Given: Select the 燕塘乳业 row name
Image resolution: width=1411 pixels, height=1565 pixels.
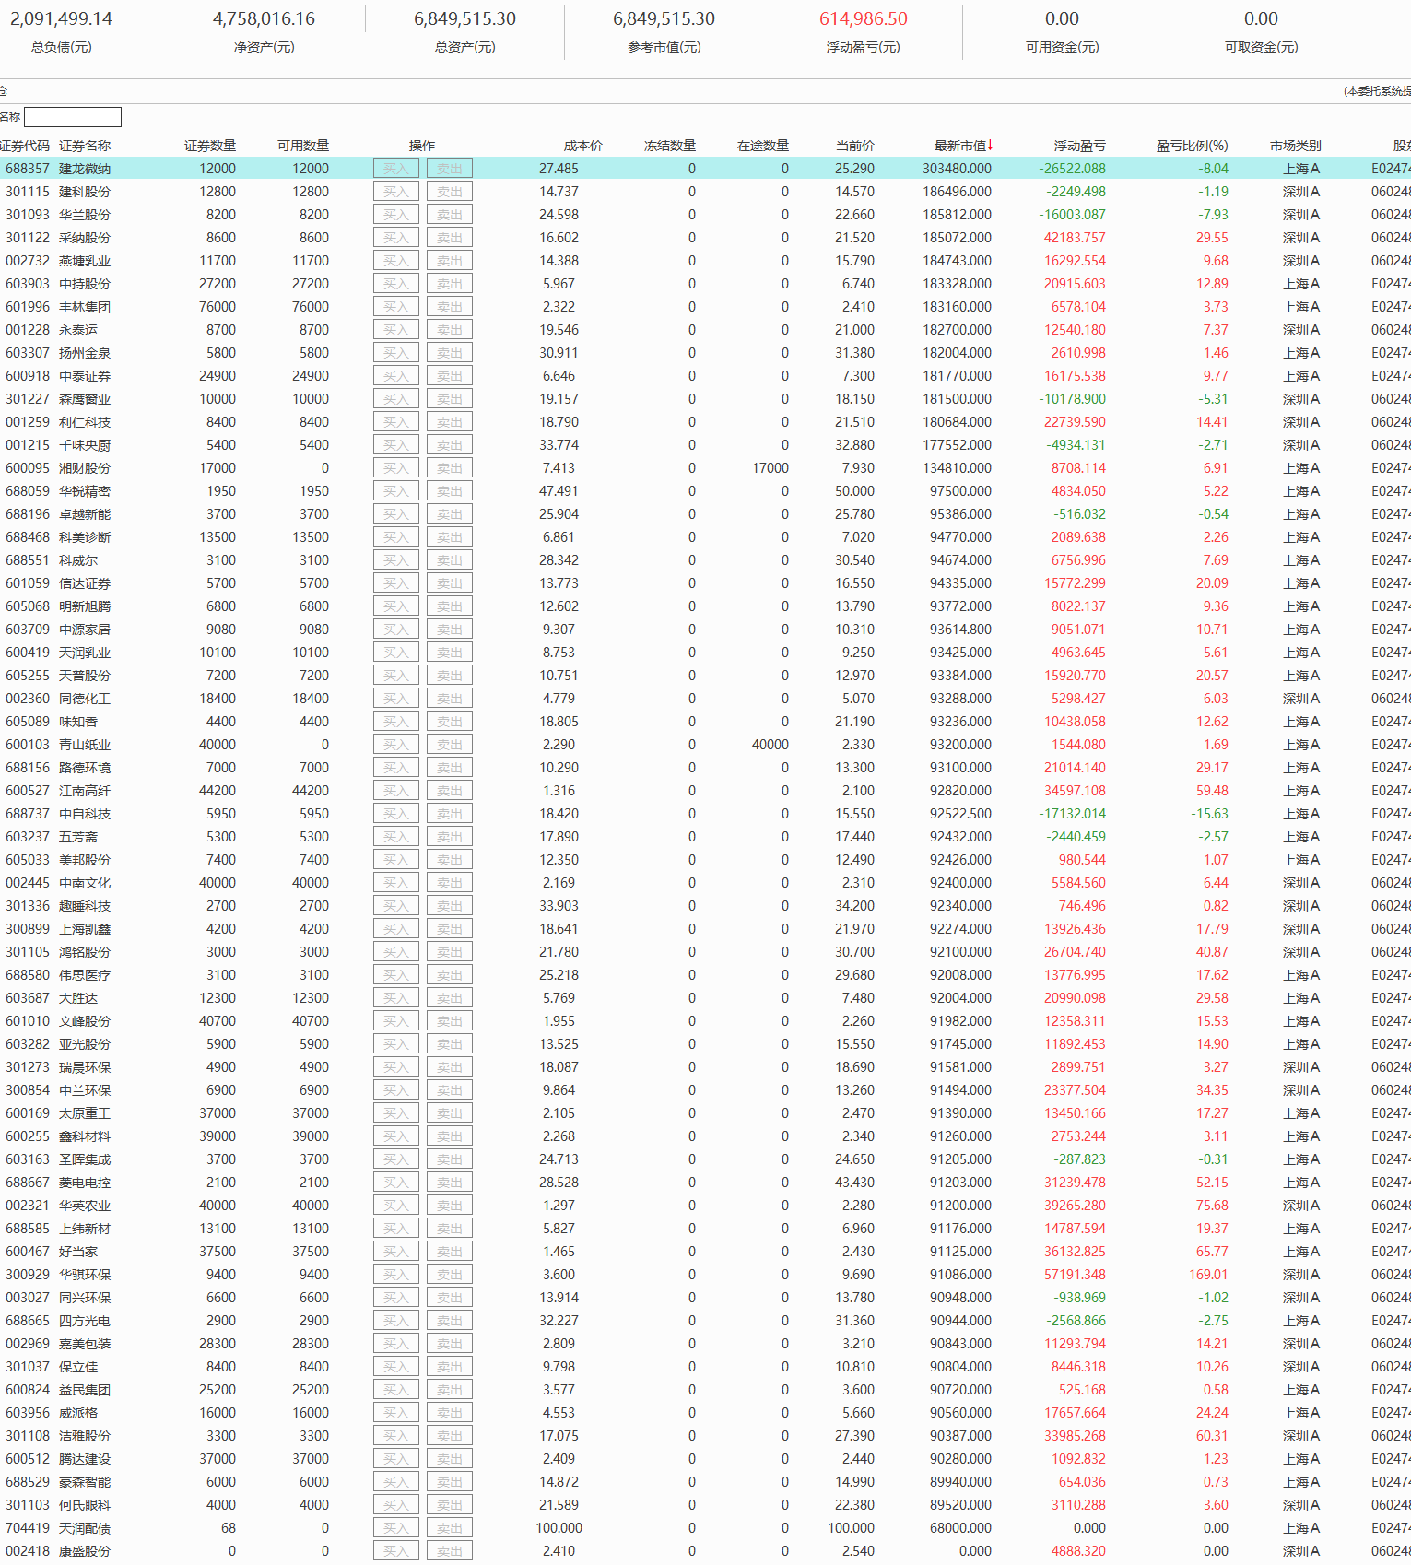Looking at the screenshot, I should 85,261.
